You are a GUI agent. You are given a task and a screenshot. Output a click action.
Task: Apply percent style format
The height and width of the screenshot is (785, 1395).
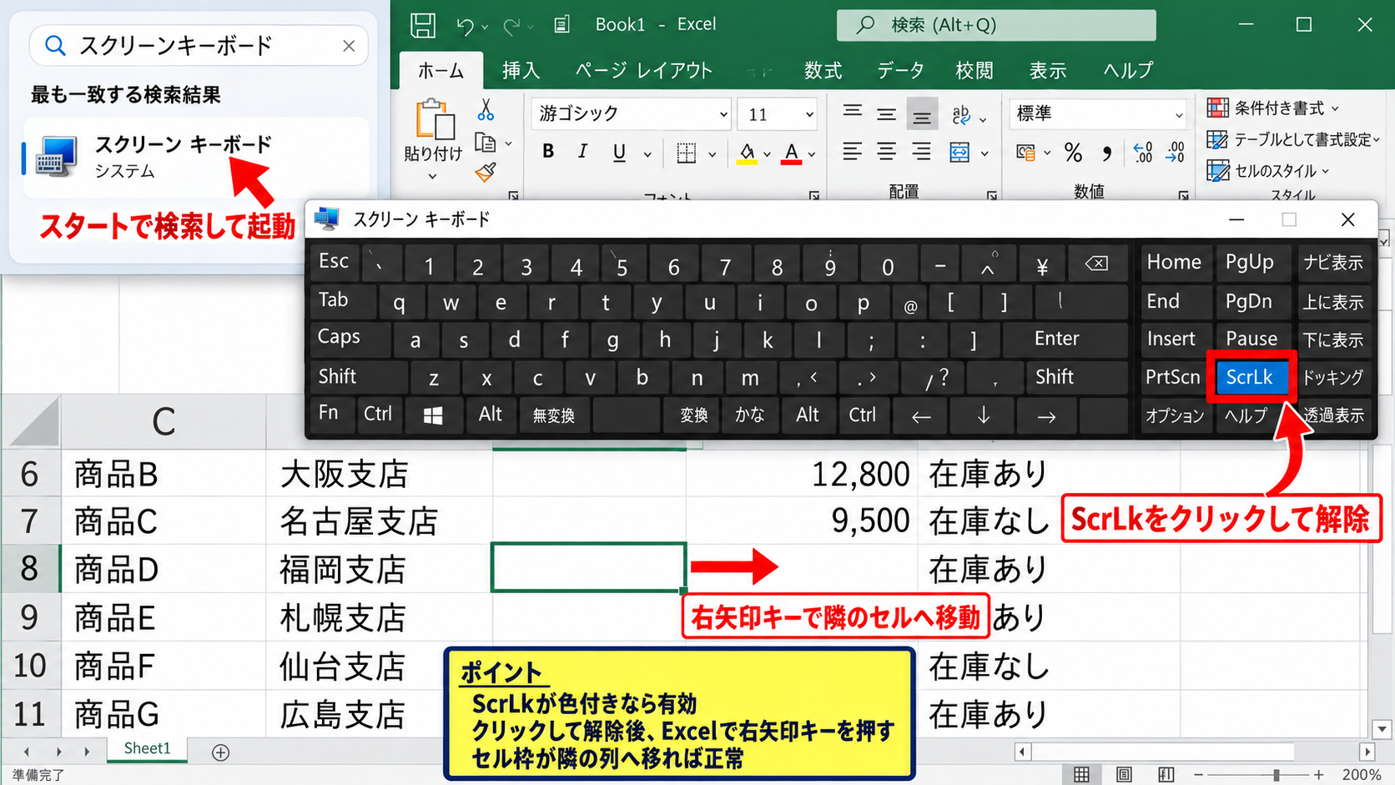click(x=1074, y=153)
